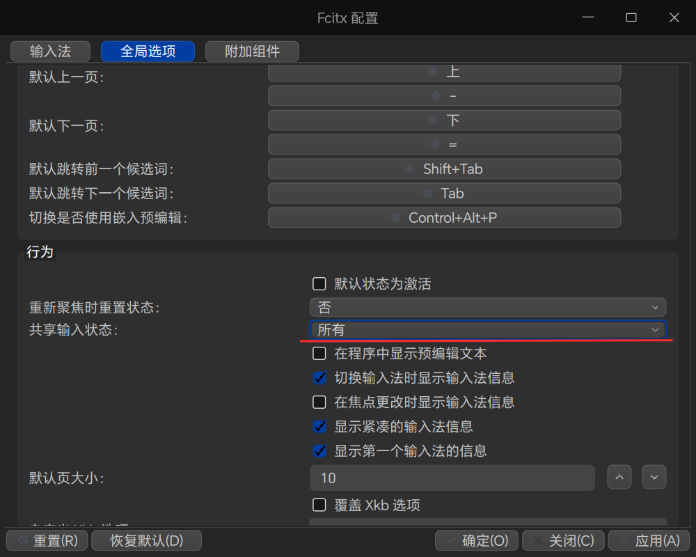696x557 pixels.
Task: Switch to the 输入法 tab
Action: click(x=50, y=52)
